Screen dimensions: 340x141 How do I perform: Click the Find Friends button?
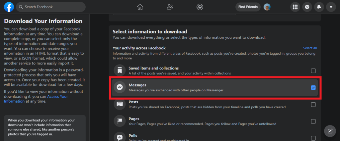[248, 7]
